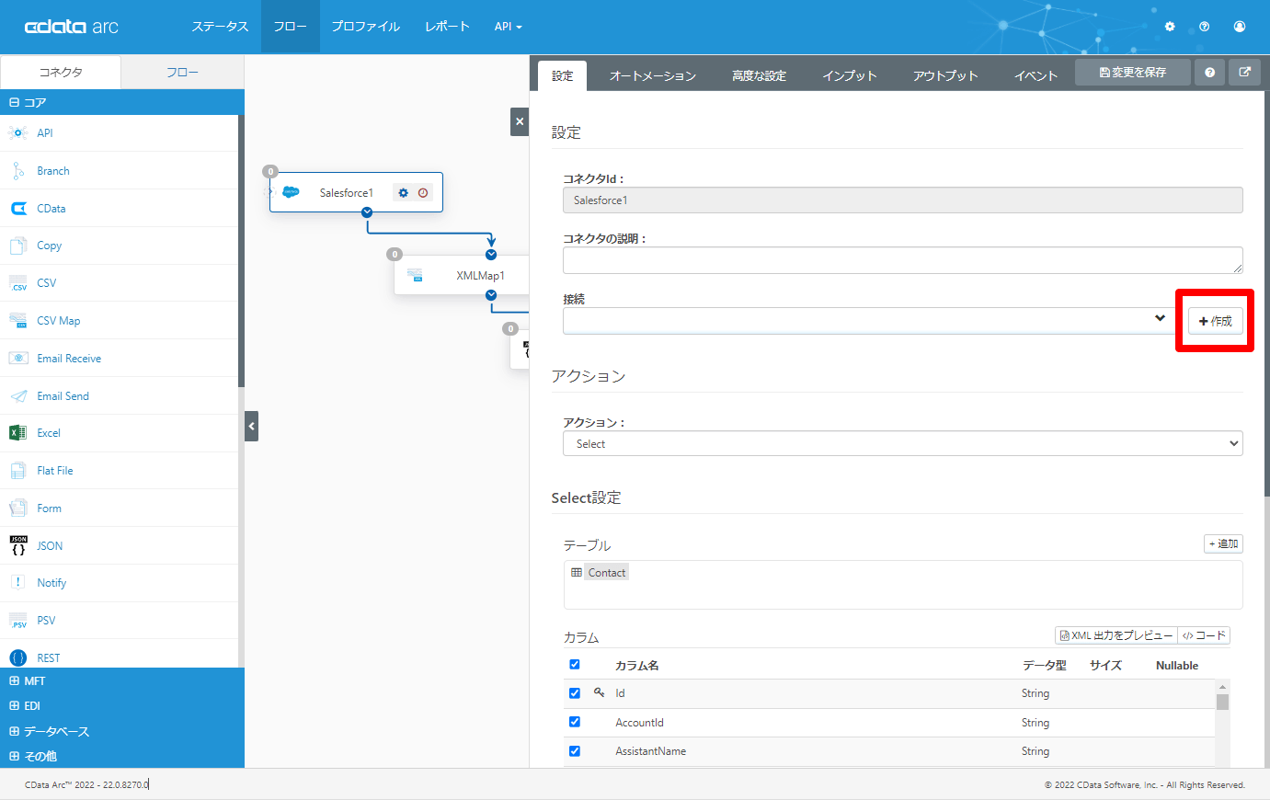Collapse the connector sidebar arrow
Viewport: 1270px width, 800px height.
point(251,427)
